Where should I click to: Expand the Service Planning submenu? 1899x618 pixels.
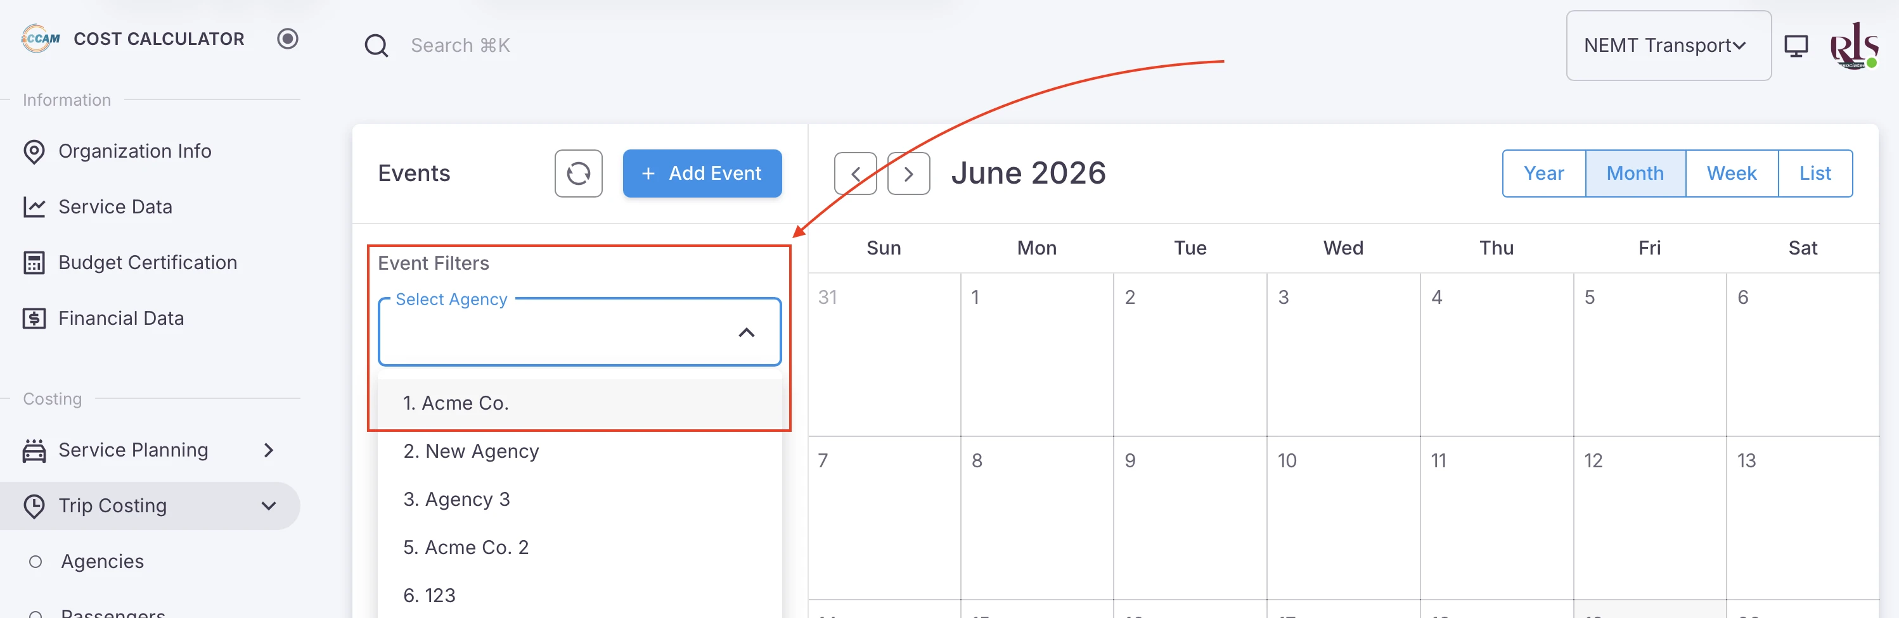click(x=268, y=450)
